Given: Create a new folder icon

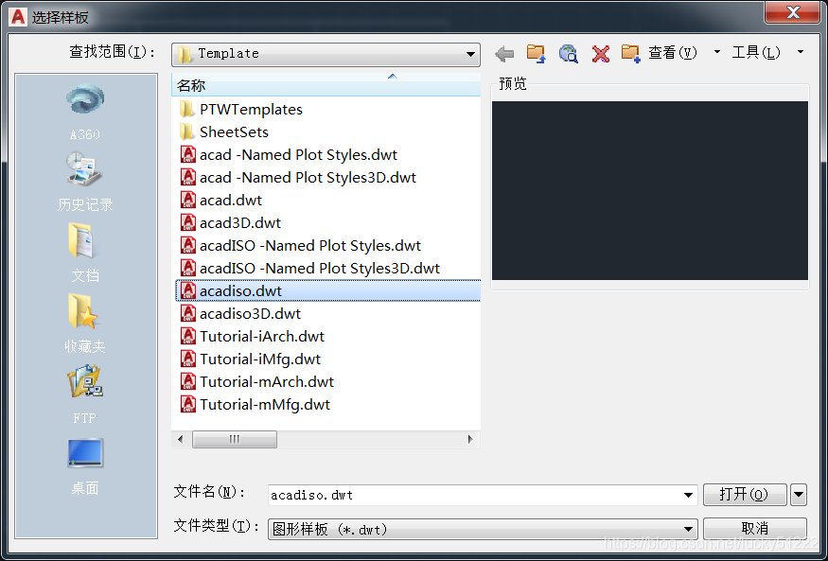Looking at the screenshot, I should [630, 53].
